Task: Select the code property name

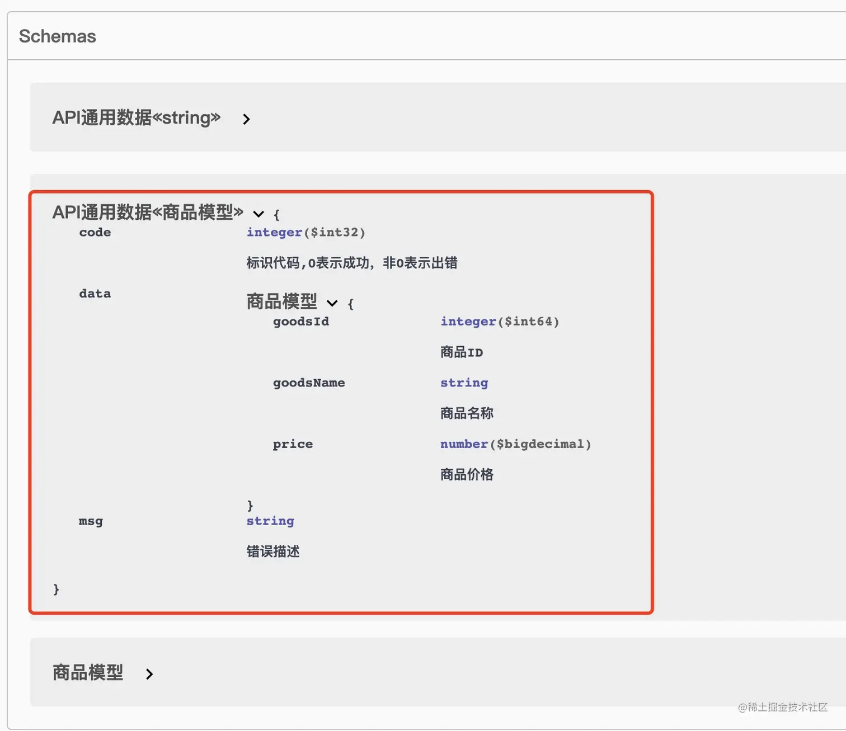Action: pos(94,232)
